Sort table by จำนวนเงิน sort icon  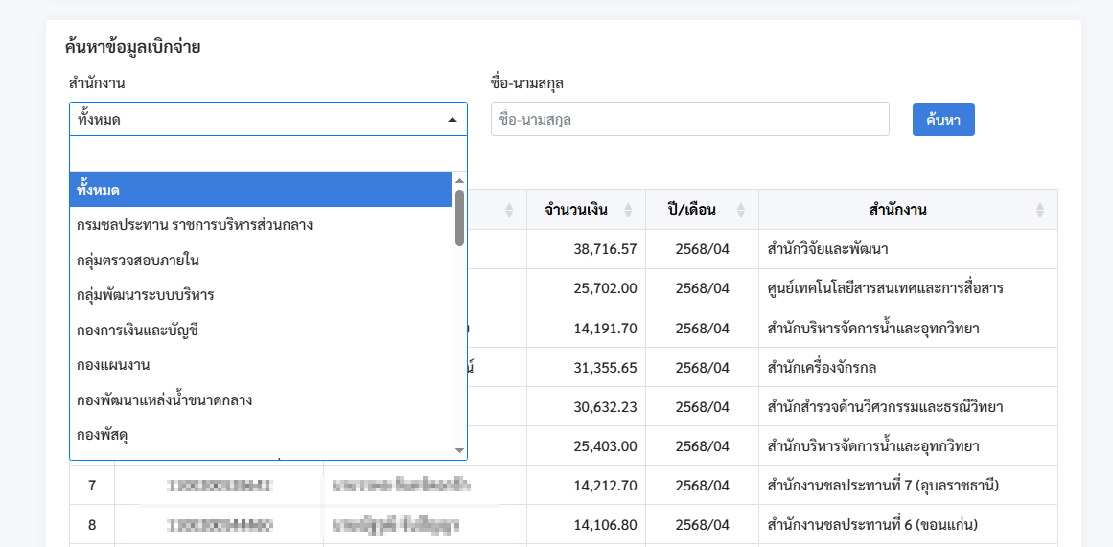[628, 210]
